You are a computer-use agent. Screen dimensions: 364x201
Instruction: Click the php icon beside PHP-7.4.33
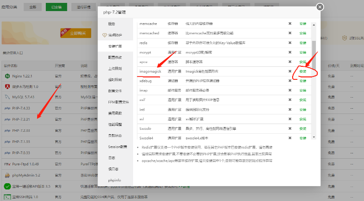pos(7,108)
